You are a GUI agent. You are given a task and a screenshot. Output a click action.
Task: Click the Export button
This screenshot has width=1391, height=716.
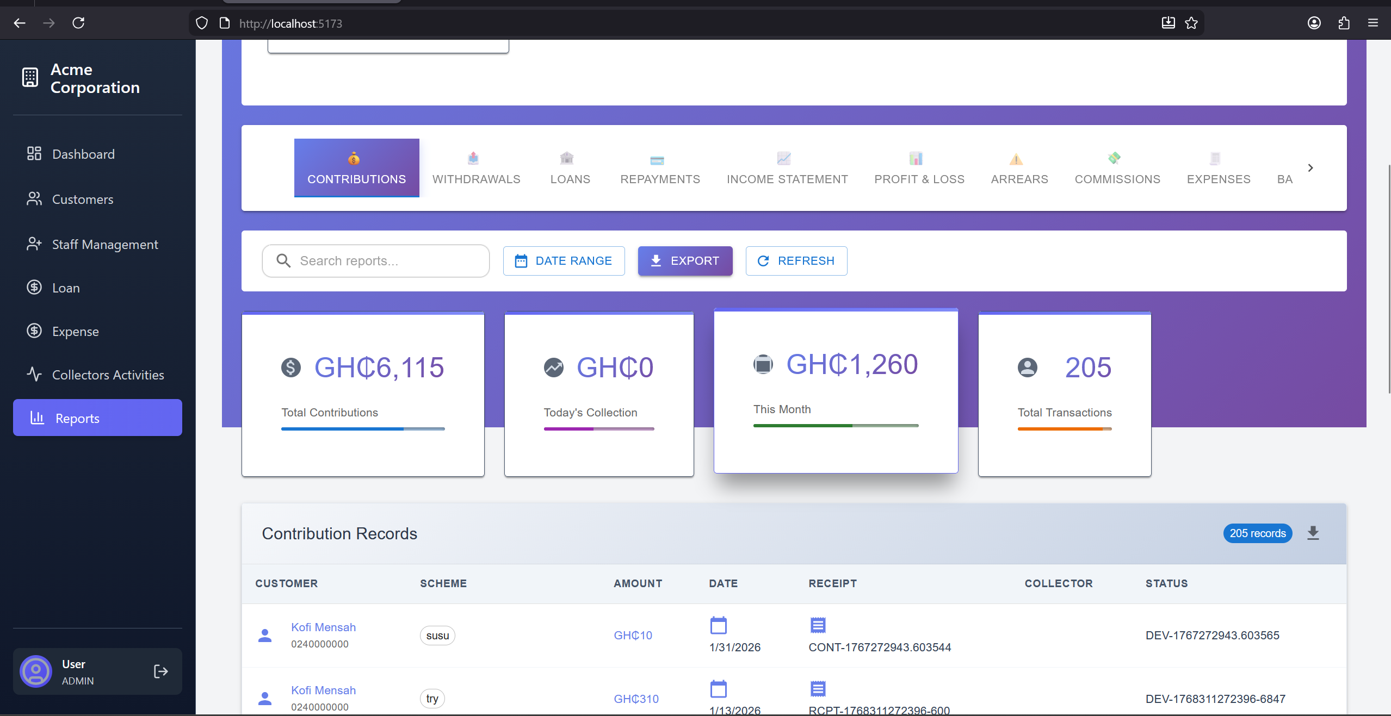(685, 261)
